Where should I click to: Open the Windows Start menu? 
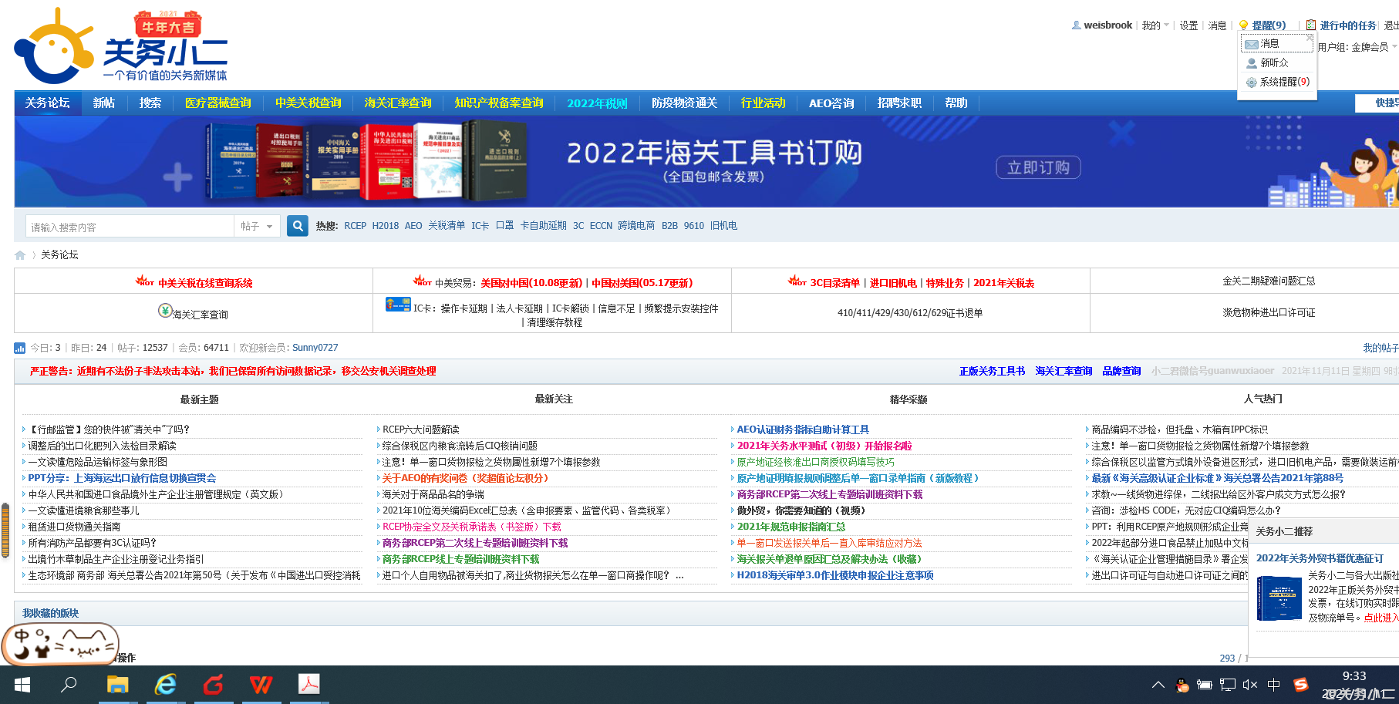click(x=22, y=685)
